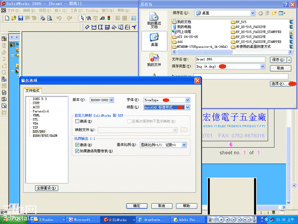Open the 线型 dropdown showing AutoCAD 标准样式
The height and width of the screenshot is (224, 298).
187,108
